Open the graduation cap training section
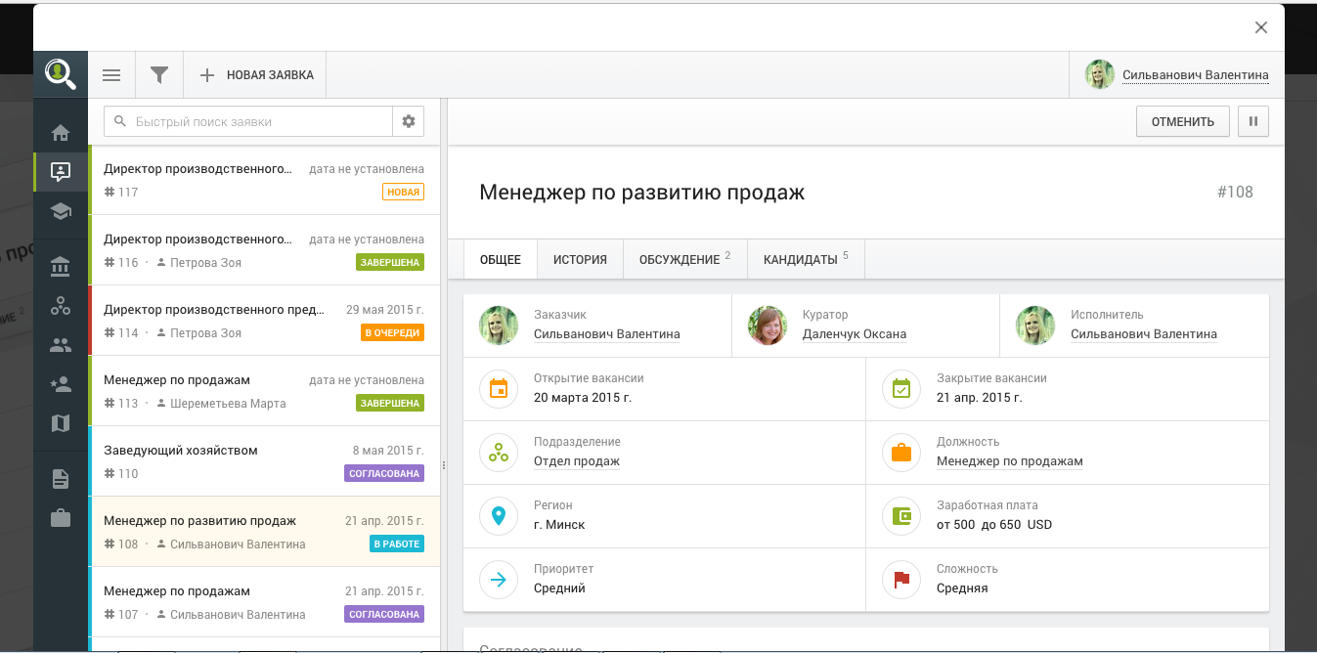The image size is (1317, 653). point(61,211)
